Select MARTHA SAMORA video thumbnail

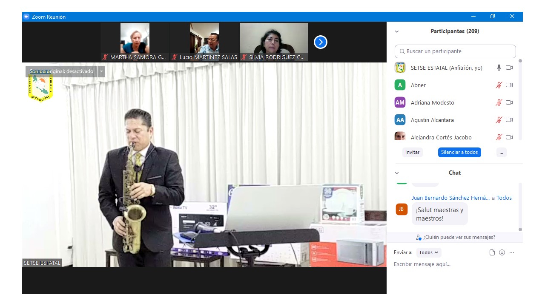tap(135, 42)
